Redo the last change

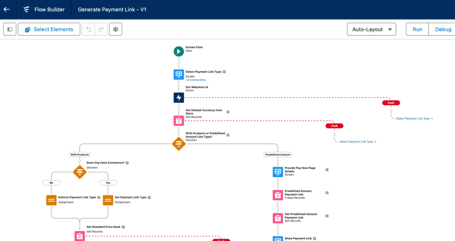click(x=101, y=29)
